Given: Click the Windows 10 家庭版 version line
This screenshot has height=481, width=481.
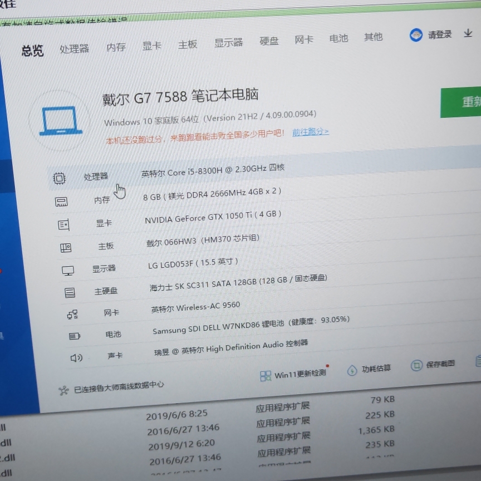Looking at the screenshot, I should [210, 118].
